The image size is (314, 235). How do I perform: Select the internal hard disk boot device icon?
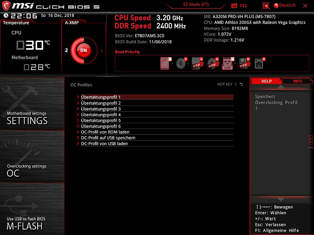click(x=165, y=63)
